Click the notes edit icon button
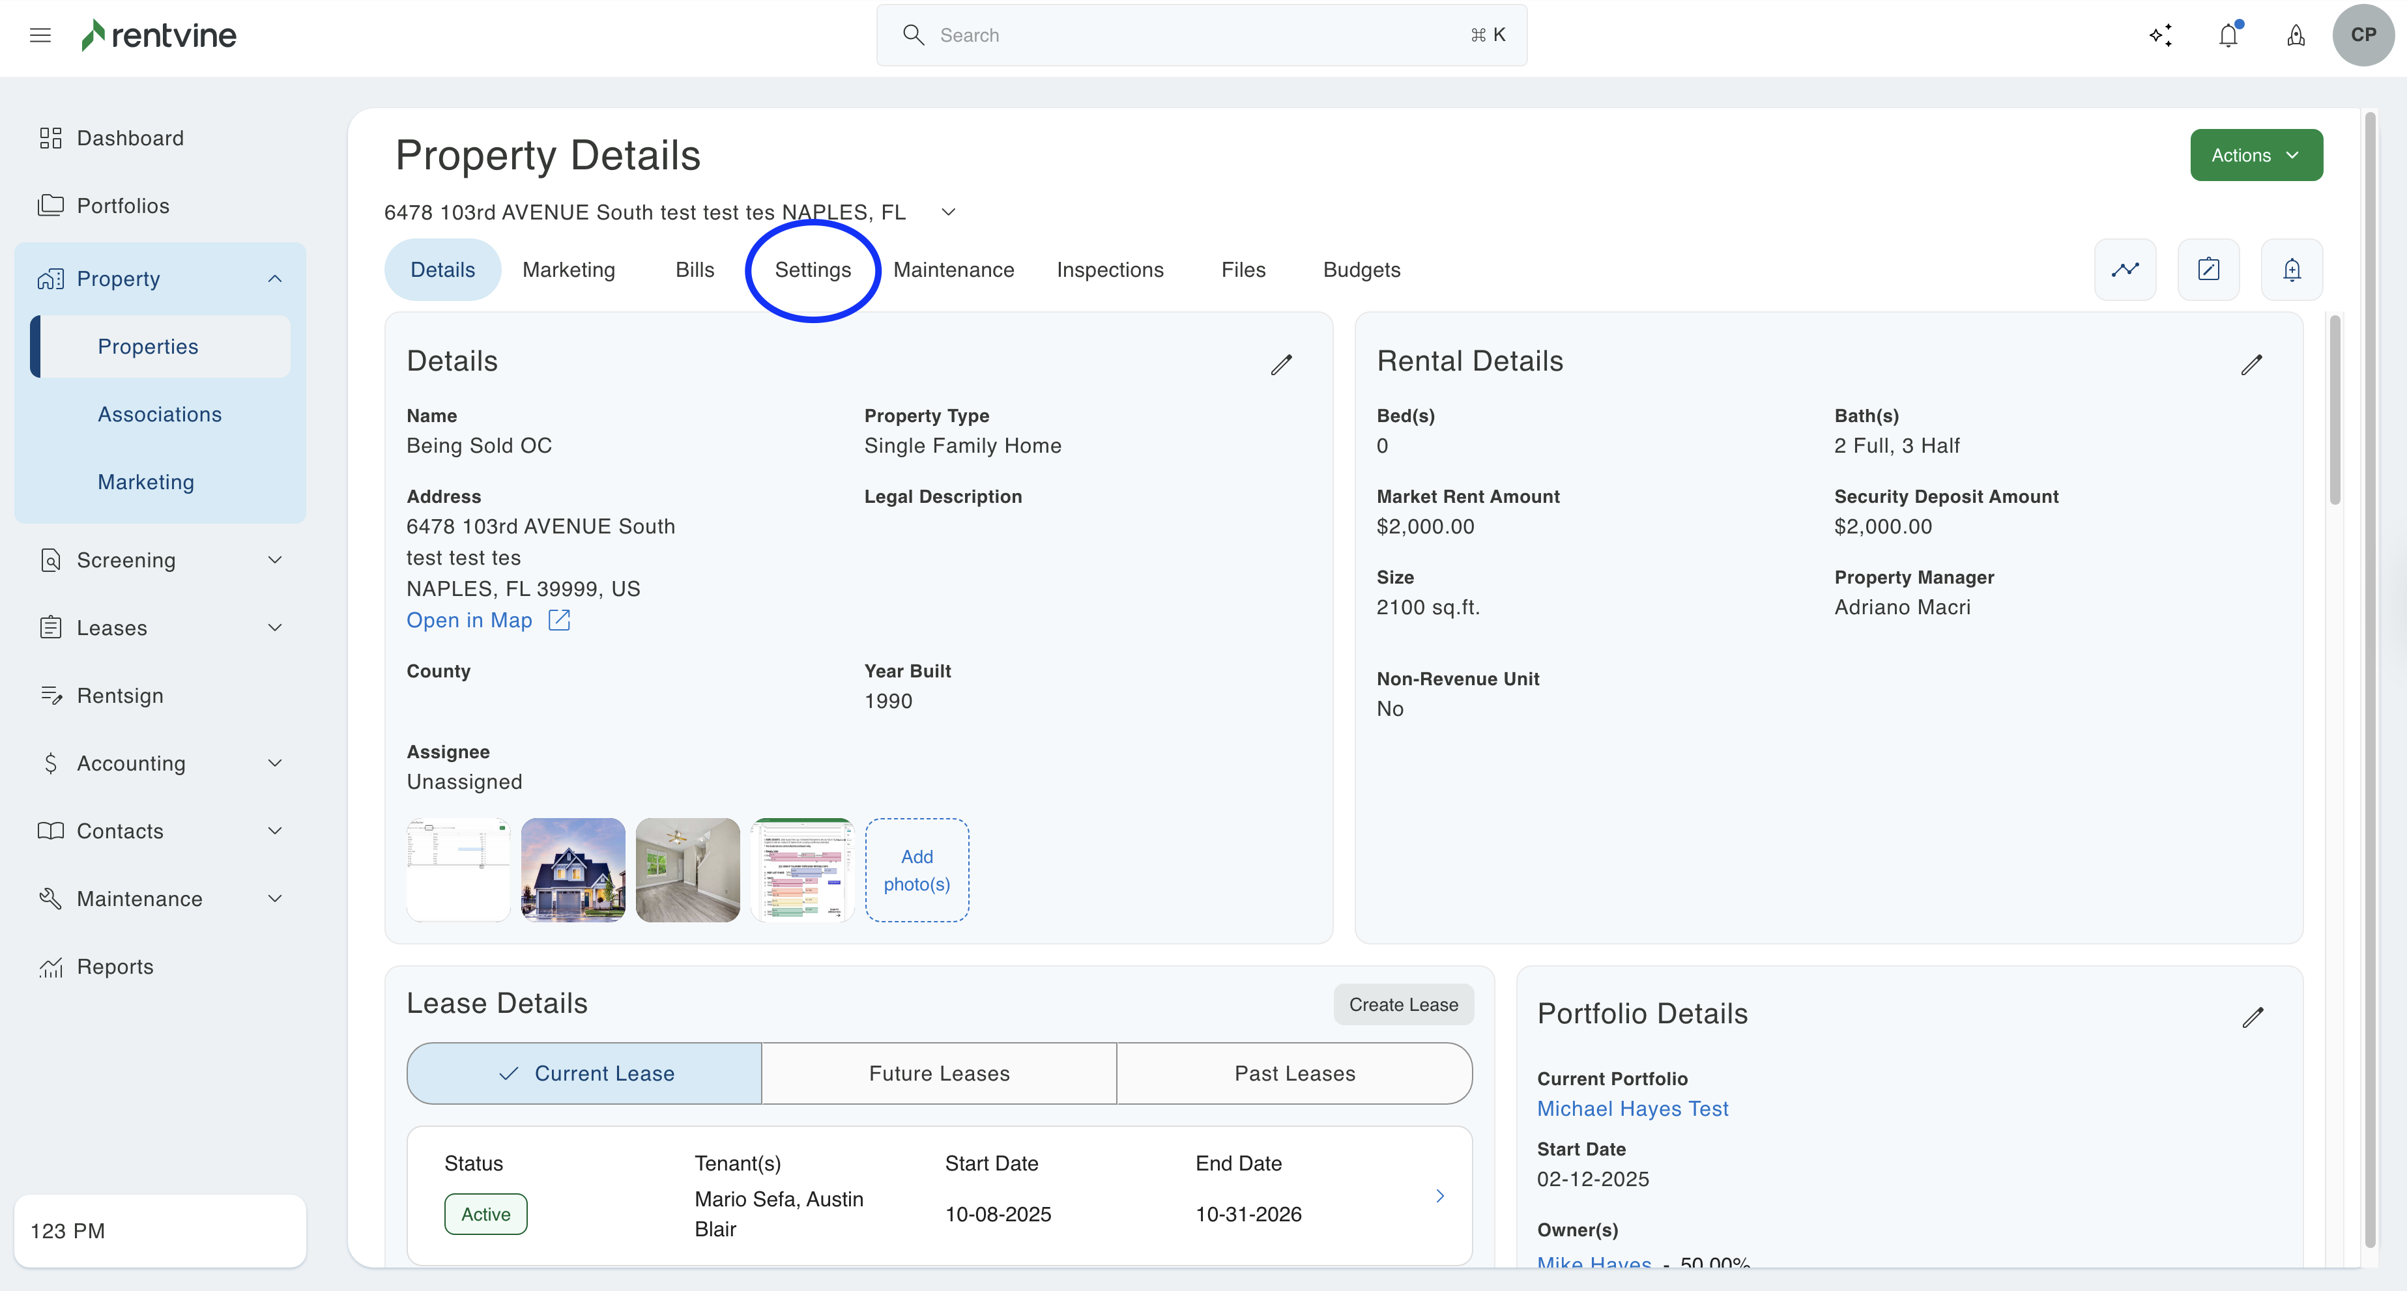Image resolution: width=2407 pixels, height=1291 pixels. click(2208, 270)
